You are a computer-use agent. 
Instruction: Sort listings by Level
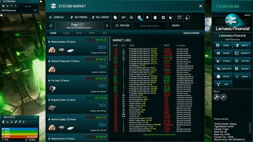point(79,33)
